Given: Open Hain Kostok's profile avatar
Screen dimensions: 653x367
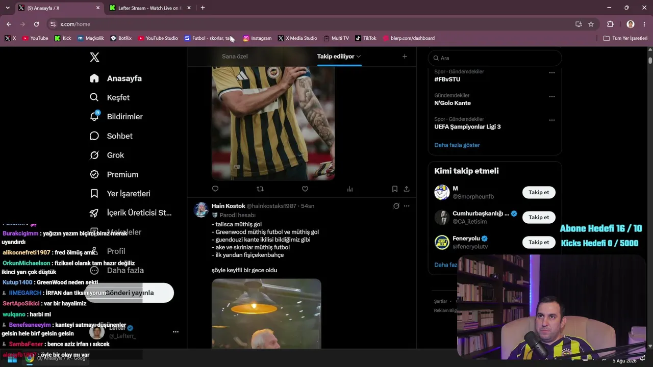Looking at the screenshot, I should tap(201, 209).
